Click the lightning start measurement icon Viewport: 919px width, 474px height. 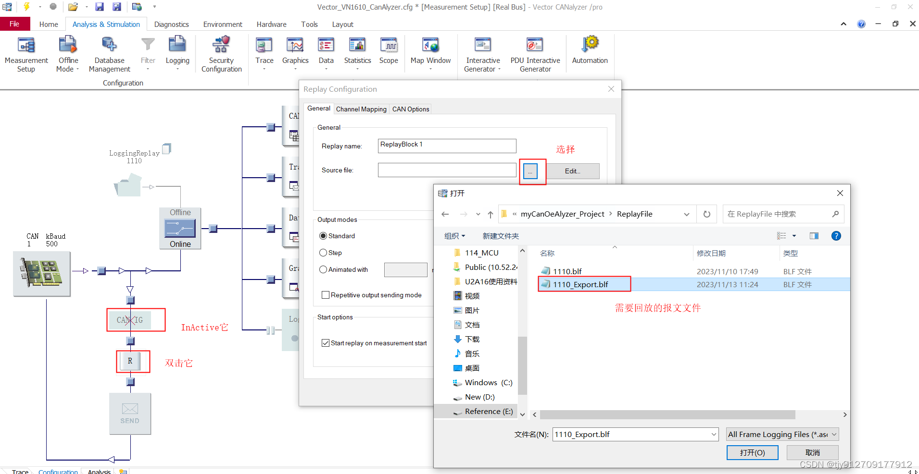[27, 7]
